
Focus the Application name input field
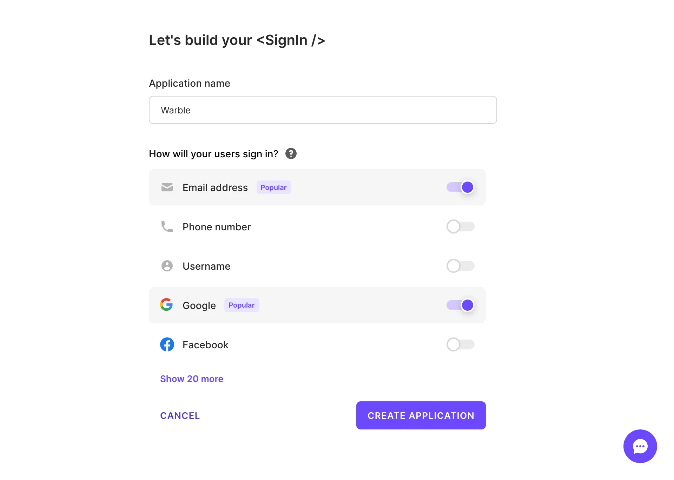[323, 110]
